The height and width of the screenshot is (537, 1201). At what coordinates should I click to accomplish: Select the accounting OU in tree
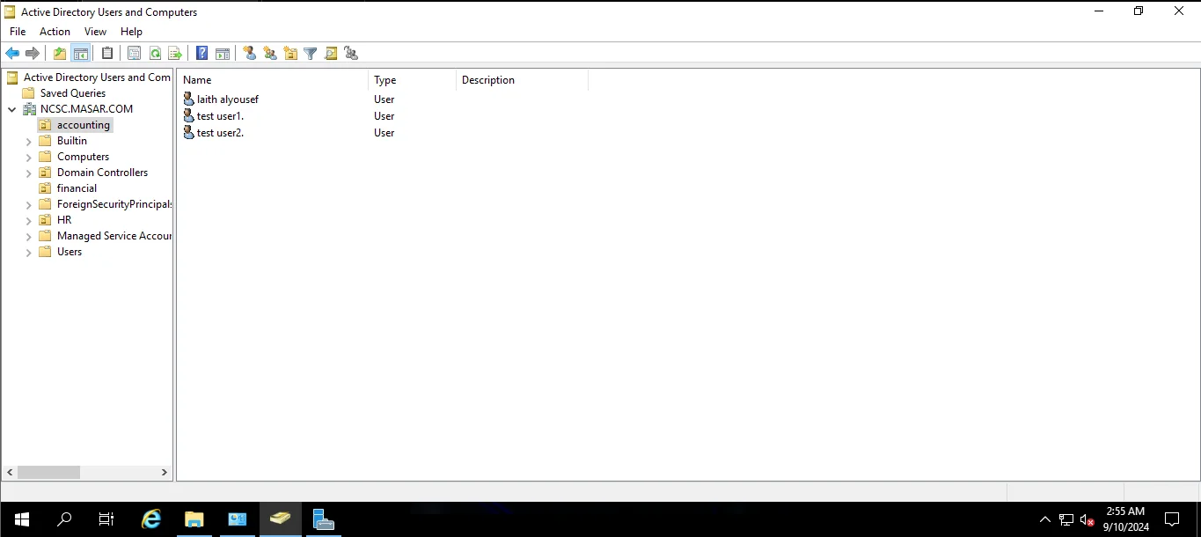[x=84, y=125]
